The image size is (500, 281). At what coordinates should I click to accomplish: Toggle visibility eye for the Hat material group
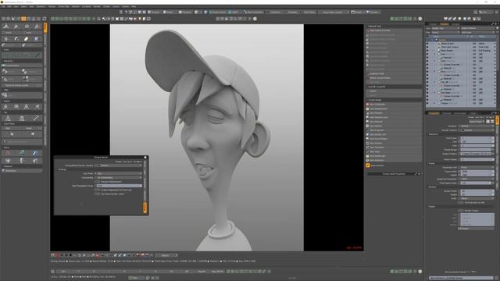point(427,54)
